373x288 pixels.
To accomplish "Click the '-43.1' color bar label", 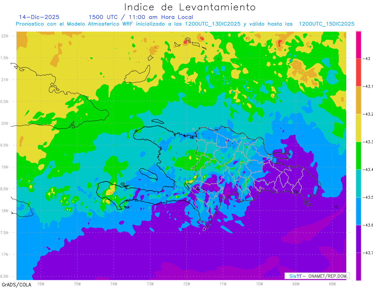I will (368, 86).
